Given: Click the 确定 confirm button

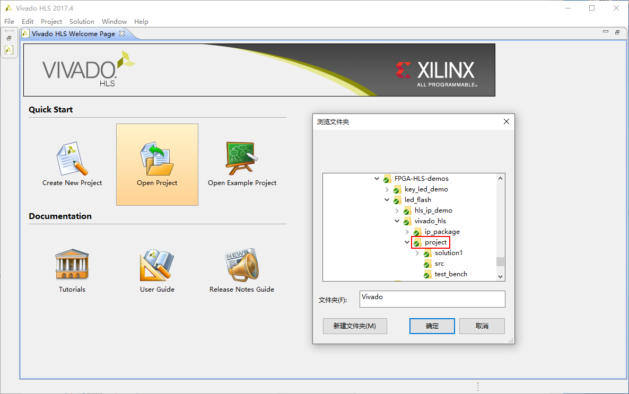Looking at the screenshot, I should point(432,326).
